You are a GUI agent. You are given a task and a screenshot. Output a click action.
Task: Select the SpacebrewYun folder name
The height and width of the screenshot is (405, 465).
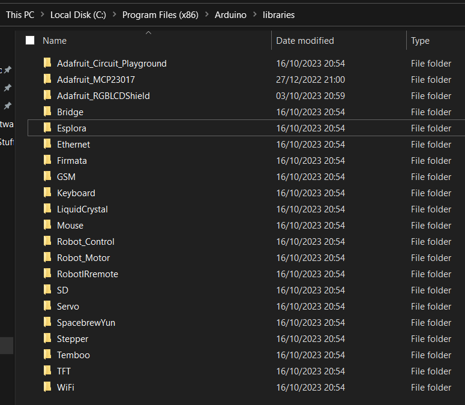pos(86,323)
